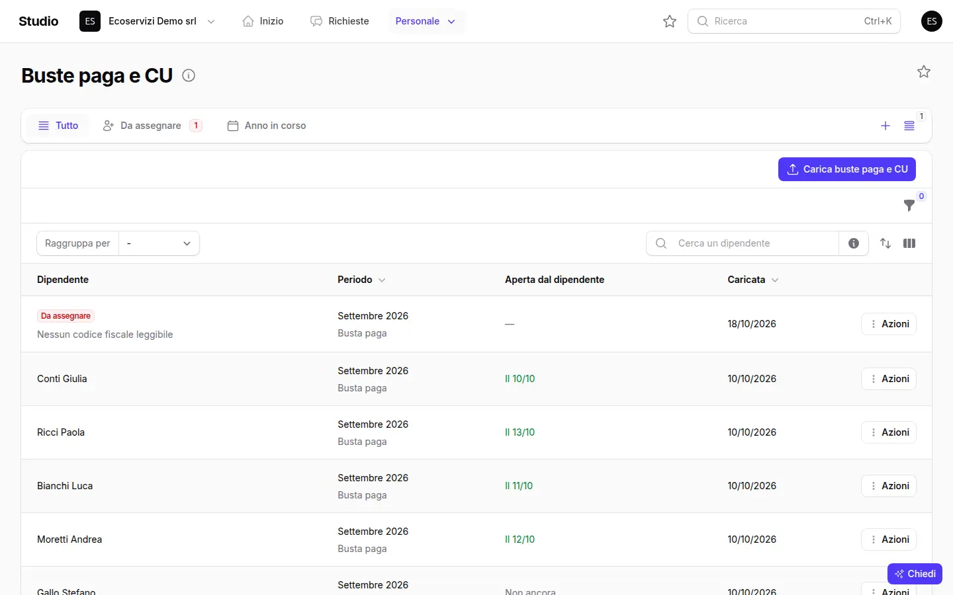Open Azioni for Bianchi Luca
Screen dimensions: 953x595
[x=889, y=486]
